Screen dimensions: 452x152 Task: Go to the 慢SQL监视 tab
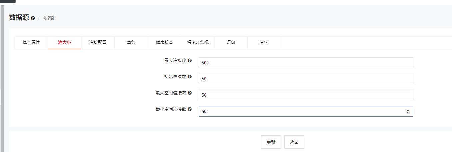[198, 43]
